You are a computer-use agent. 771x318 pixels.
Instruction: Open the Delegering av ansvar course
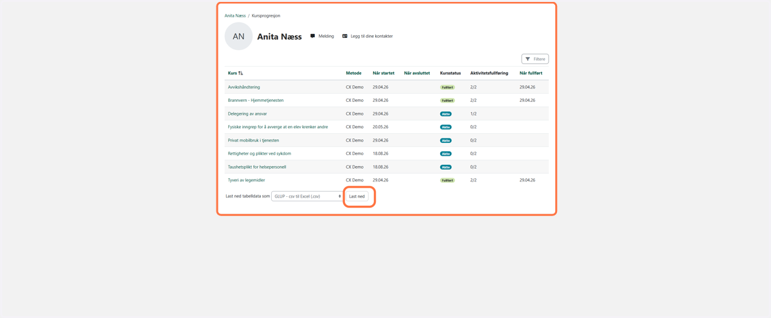pyautogui.click(x=247, y=113)
